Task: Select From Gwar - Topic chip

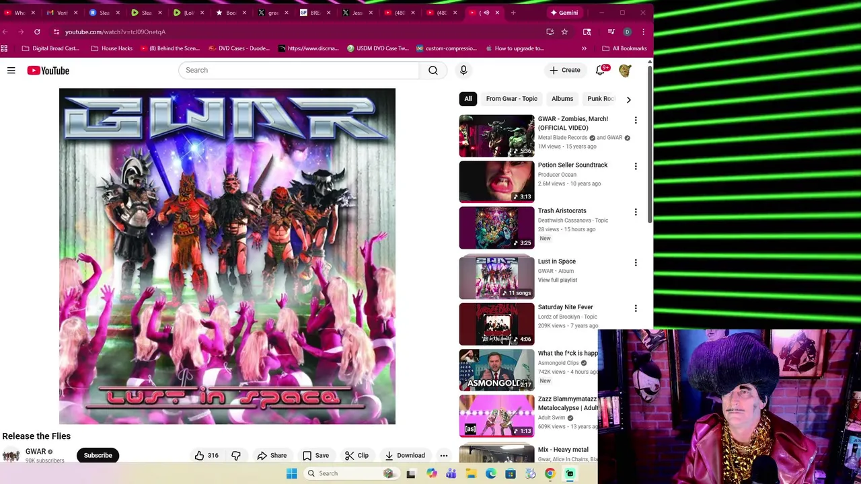Action: pyautogui.click(x=512, y=99)
